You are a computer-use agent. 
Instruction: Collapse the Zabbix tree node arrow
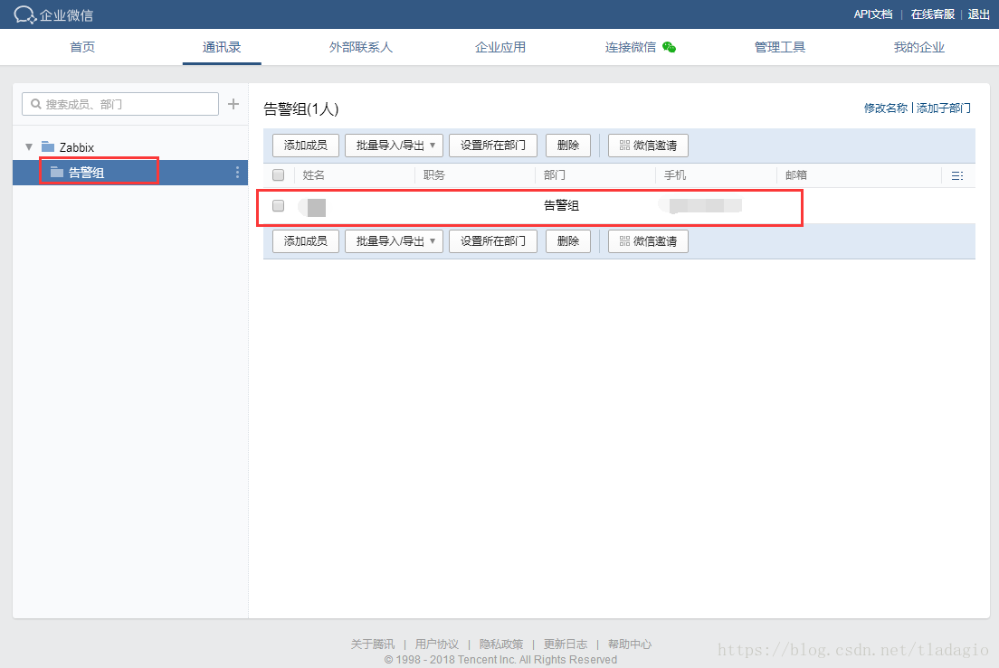pos(29,146)
